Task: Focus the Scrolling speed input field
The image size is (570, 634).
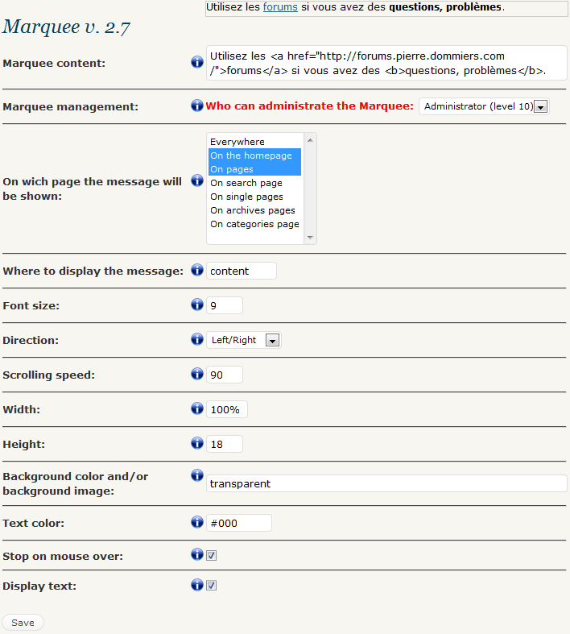Action: tap(225, 375)
